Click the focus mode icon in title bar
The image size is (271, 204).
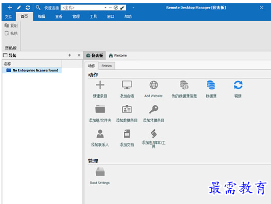coord(261,8)
